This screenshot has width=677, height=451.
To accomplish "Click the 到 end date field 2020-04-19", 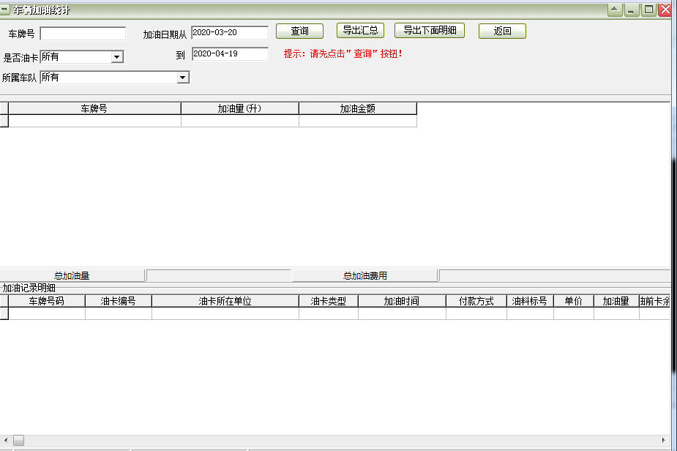I will click(230, 53).
